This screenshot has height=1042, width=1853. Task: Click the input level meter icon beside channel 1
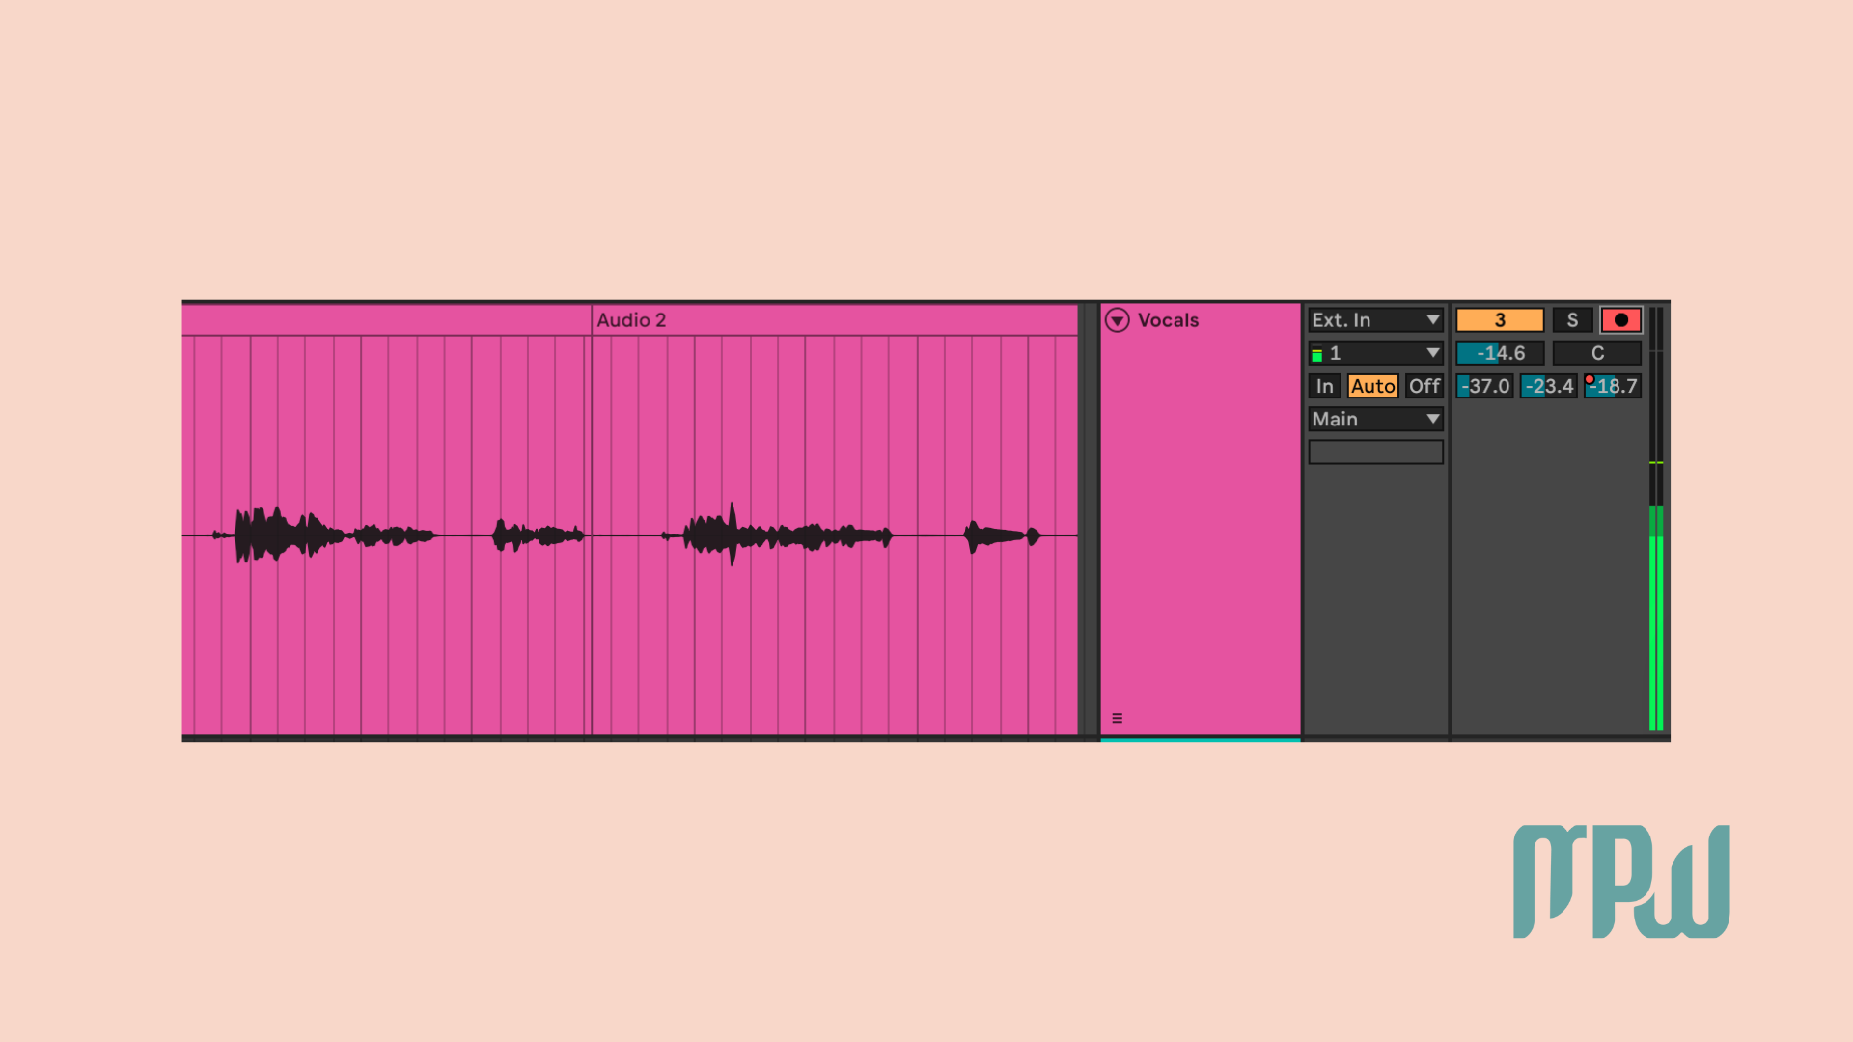(1316, 353)
